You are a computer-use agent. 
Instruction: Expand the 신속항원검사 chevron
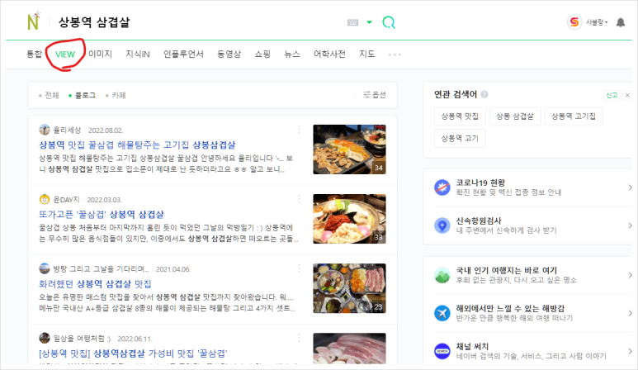click(630, 225)
